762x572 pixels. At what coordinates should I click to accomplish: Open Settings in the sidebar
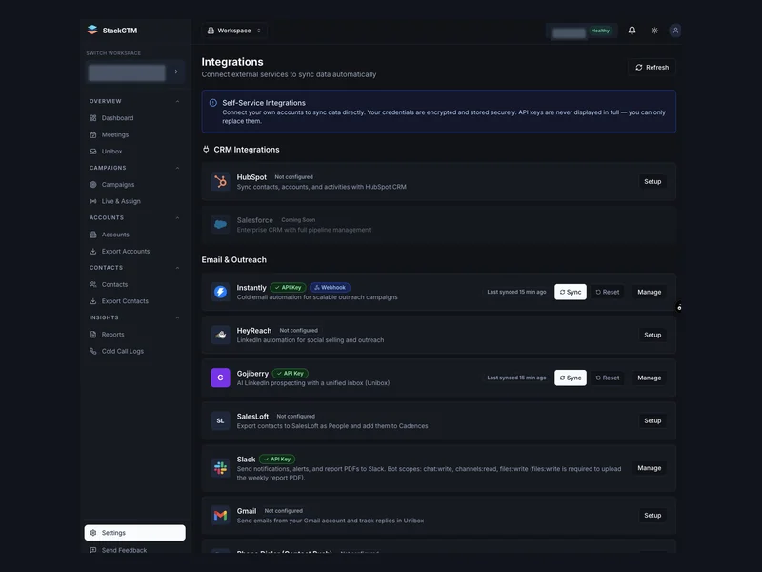click(x=134, y=533)
